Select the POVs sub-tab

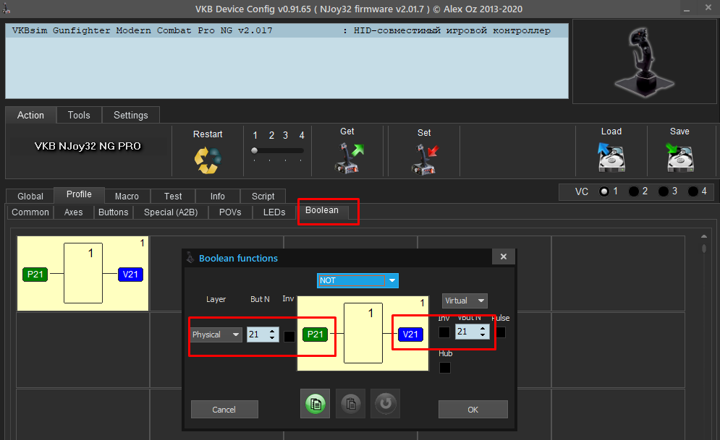coord(230,212)
